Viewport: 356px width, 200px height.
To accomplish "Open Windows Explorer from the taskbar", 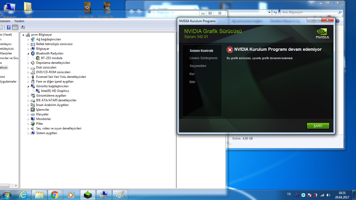I will point(39,195).
